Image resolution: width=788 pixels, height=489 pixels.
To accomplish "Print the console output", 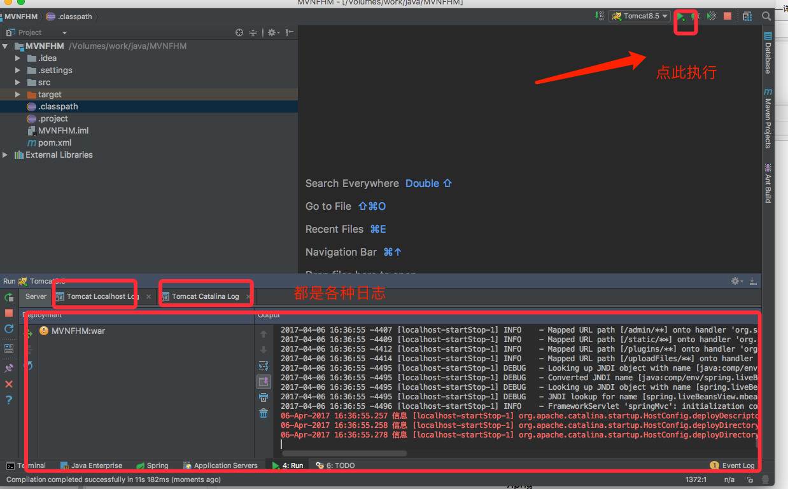I will pyautogui.click(x=264, y=397).
